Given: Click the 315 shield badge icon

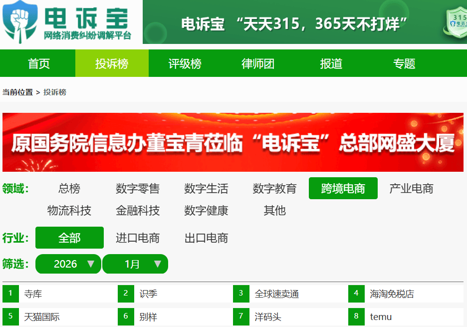Looking at the screenshot, I should pos(457,22).
